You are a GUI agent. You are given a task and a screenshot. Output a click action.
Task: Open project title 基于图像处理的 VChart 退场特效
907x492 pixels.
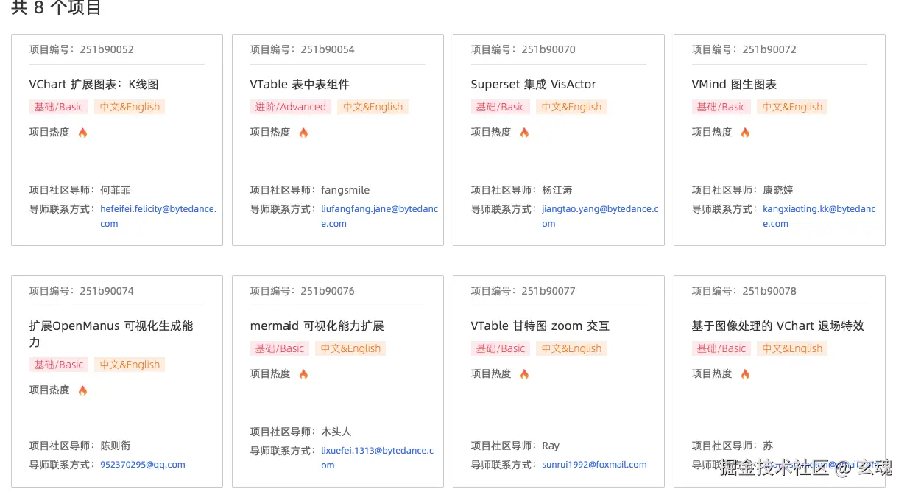777,326
